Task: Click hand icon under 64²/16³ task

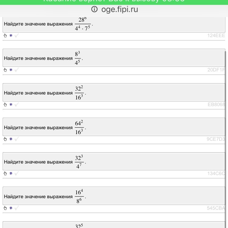Action: pyautogui.click(x=5, y=139)
